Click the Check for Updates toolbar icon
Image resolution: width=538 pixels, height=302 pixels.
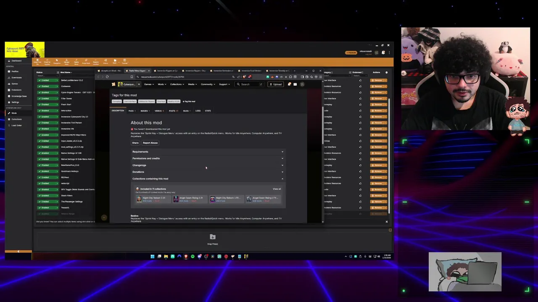click(47, 62)
